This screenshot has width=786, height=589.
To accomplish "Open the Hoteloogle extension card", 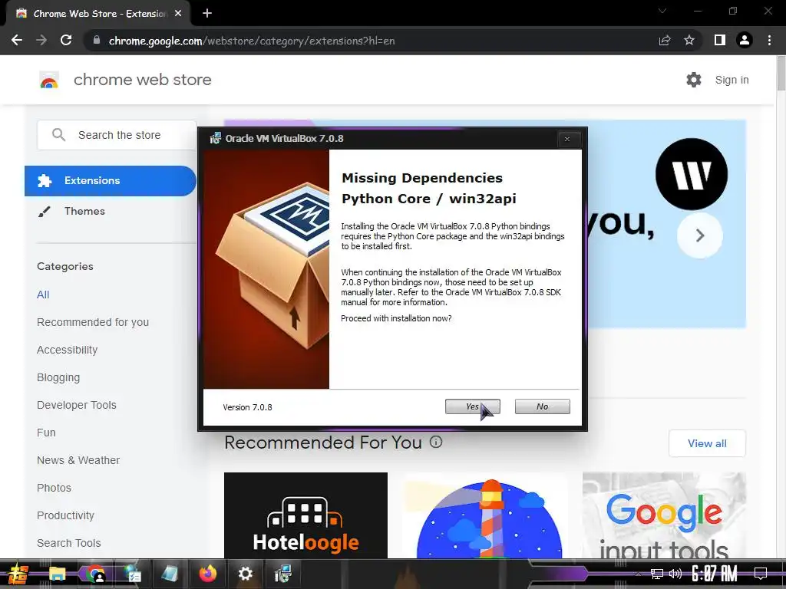I will 305,515.
